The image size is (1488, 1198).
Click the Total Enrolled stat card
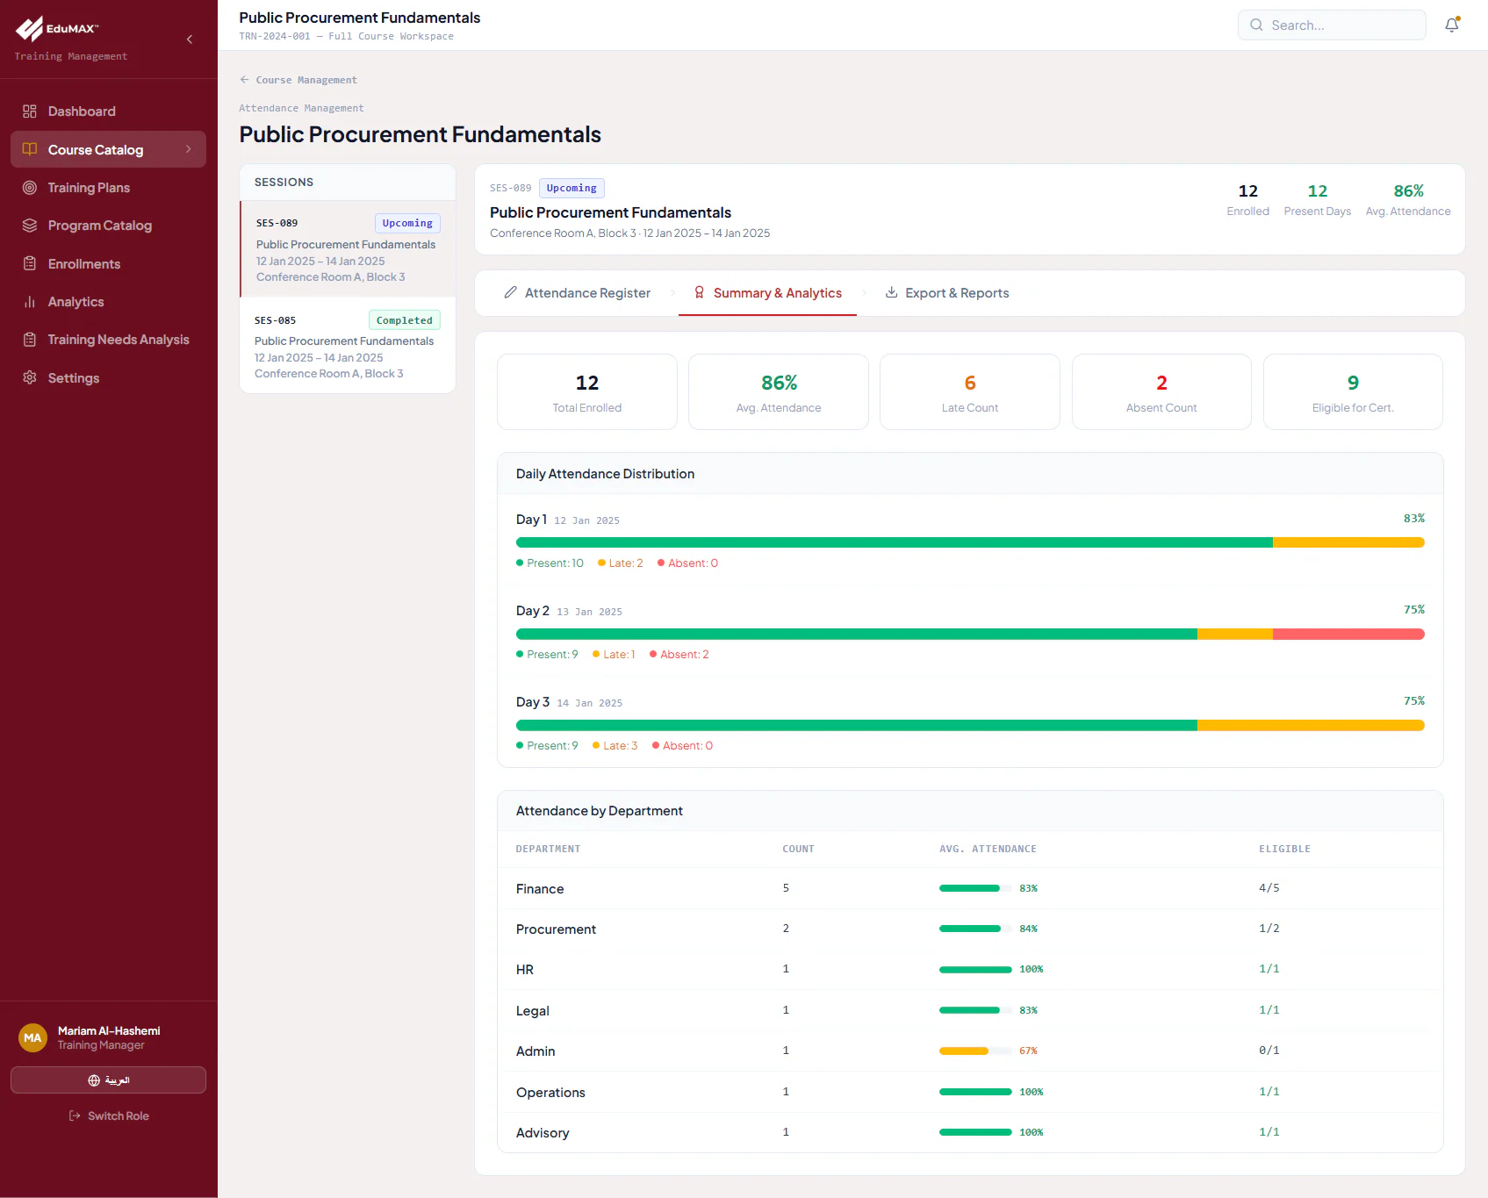(587, 391)
